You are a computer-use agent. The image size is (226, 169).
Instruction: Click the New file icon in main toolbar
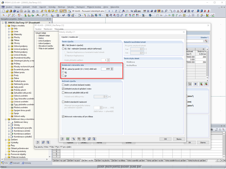pyautogui.click(x=4, y=11)
